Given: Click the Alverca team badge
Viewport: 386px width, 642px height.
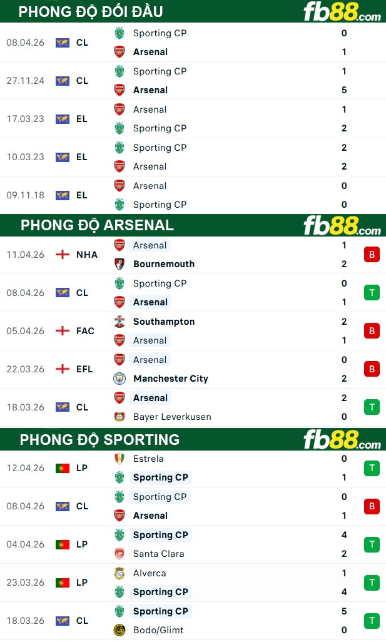Looking at the screenshot, I should point(119,573).
